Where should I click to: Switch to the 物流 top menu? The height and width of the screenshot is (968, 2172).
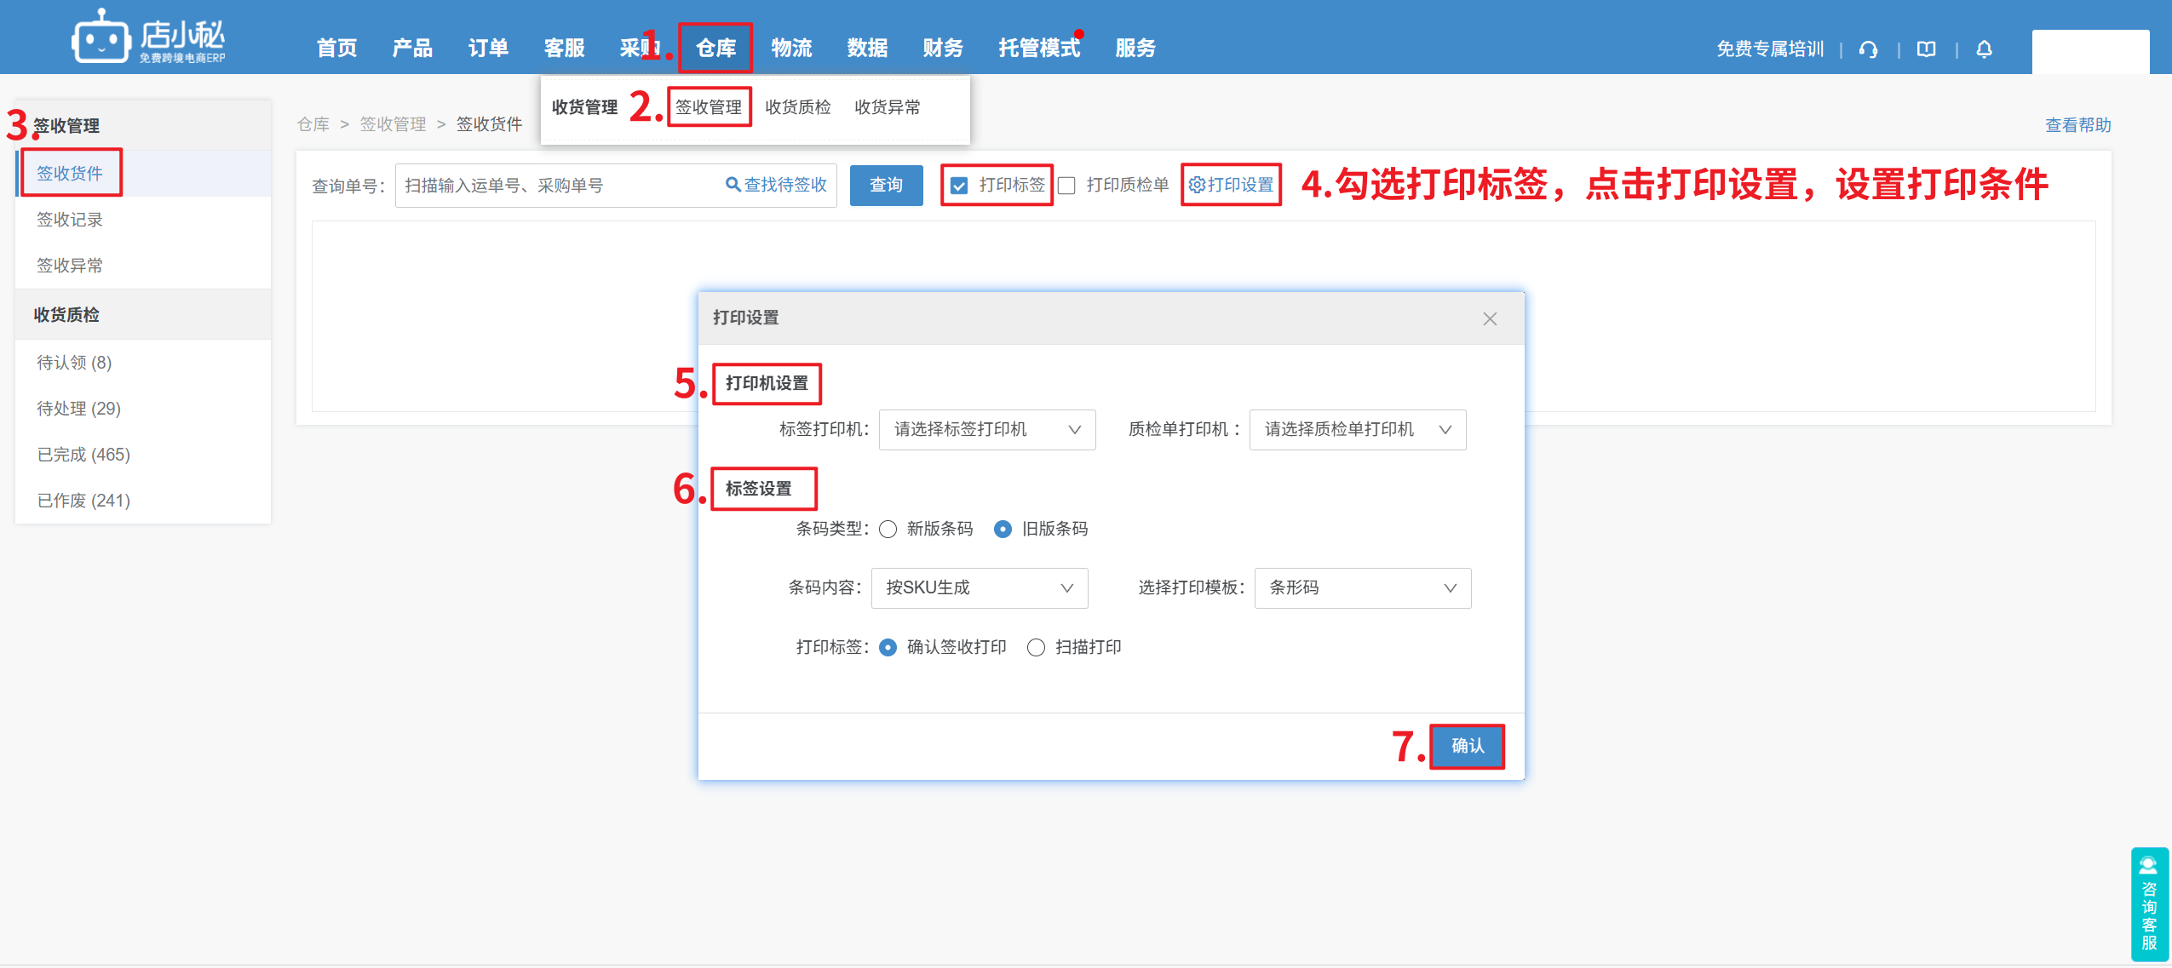pyautogui.click(x=791, y=49)
